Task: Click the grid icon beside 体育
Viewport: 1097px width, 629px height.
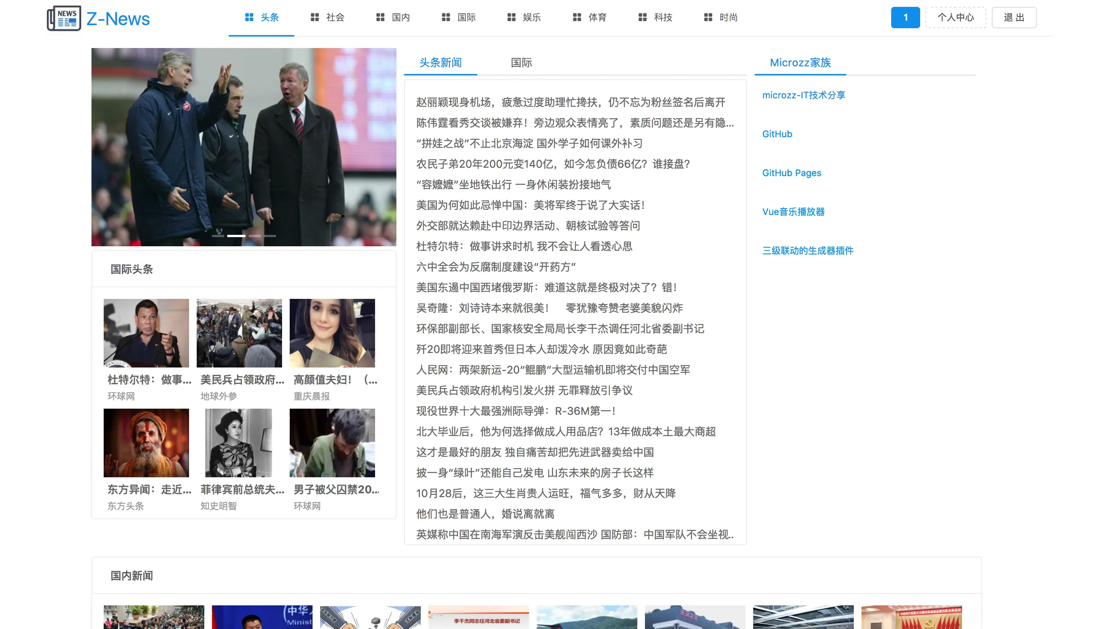Action: point(577,17)
